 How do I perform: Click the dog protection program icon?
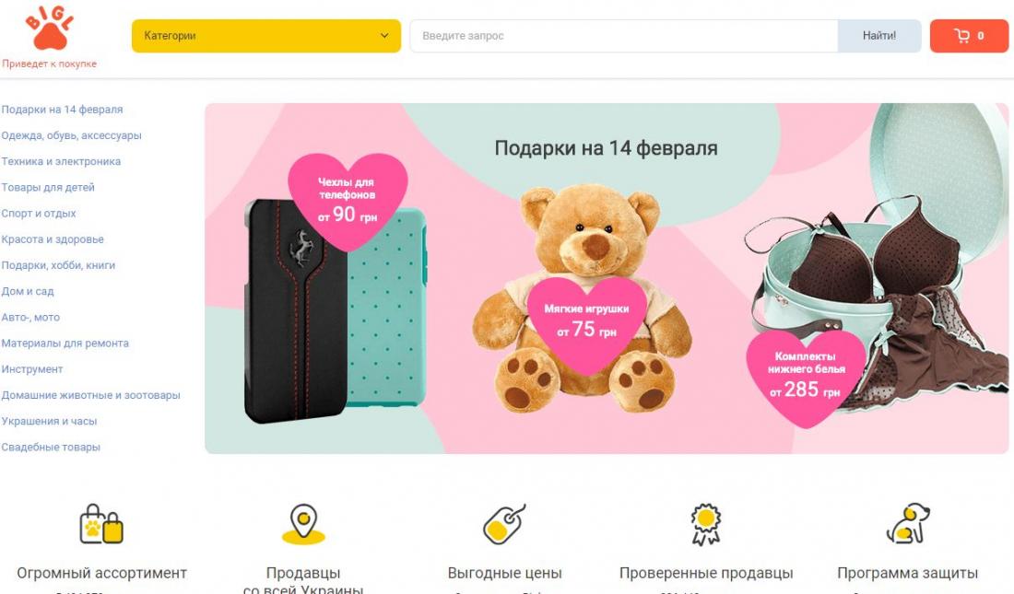click(x=907, y=523)
